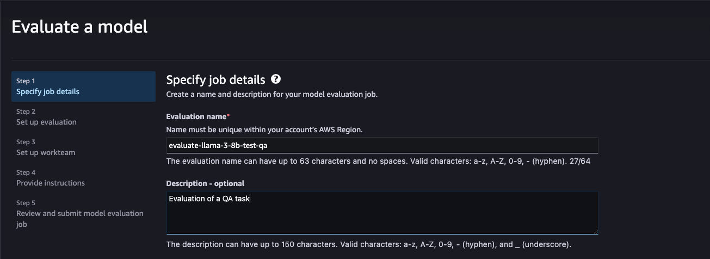Click the Evaluation name input field

pos(382,145)
